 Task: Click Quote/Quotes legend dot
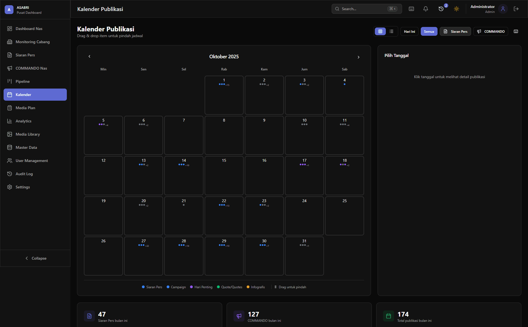coord(218,287)
